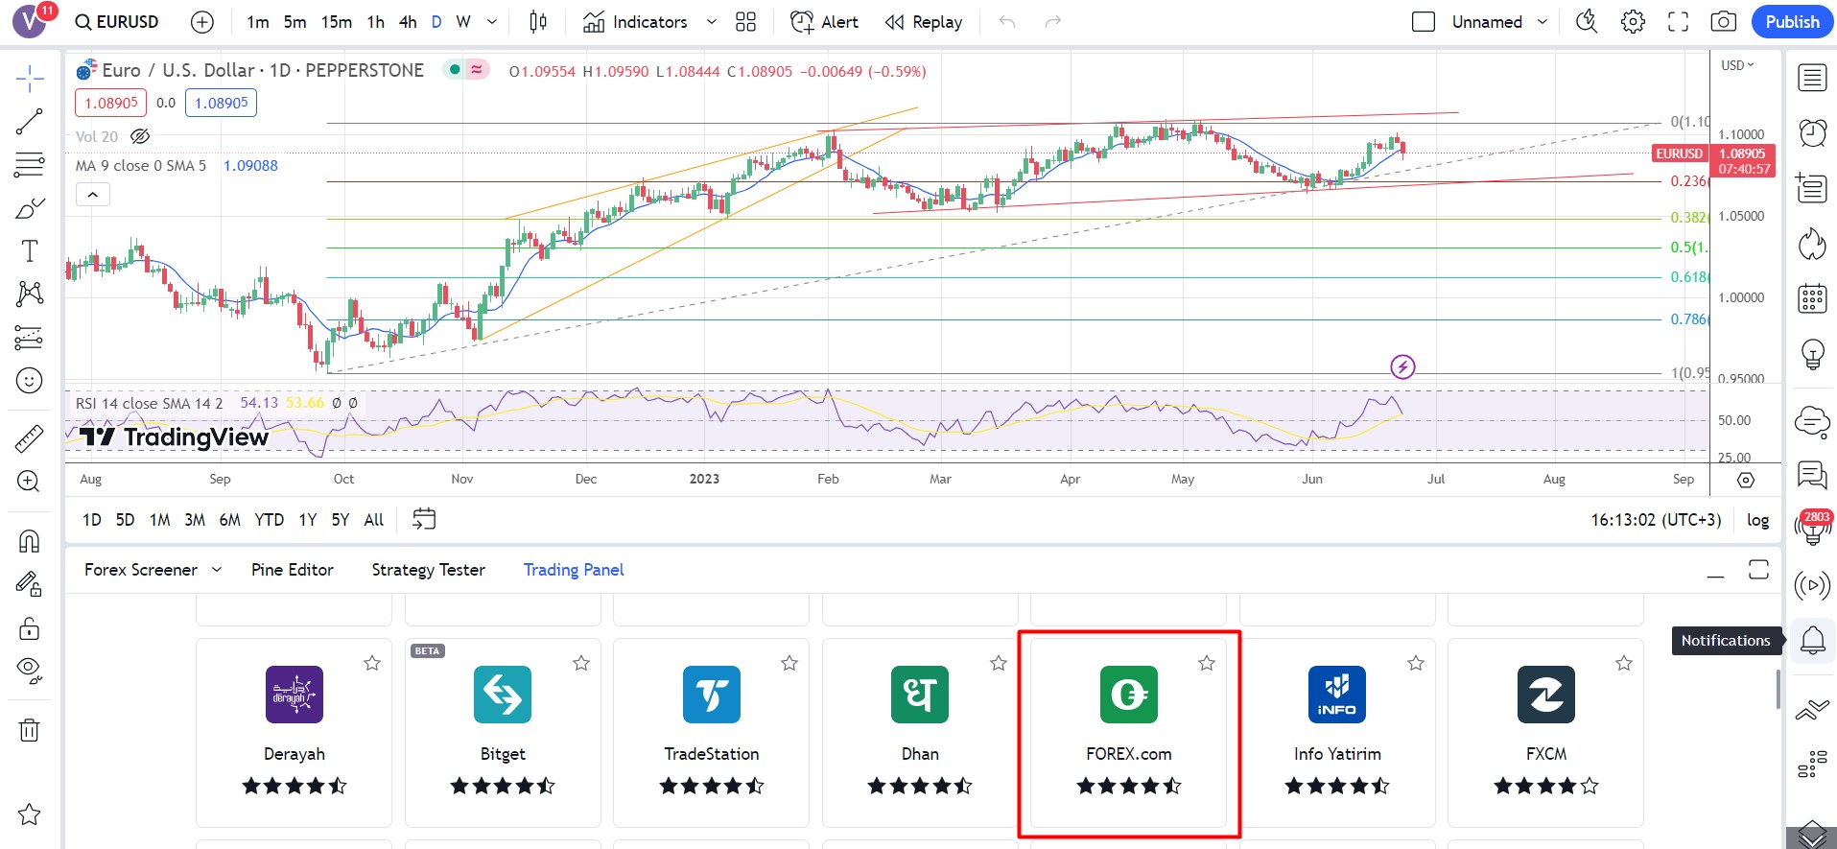Open the go to date calendar
1837x849 pixels.
(424, 519)
